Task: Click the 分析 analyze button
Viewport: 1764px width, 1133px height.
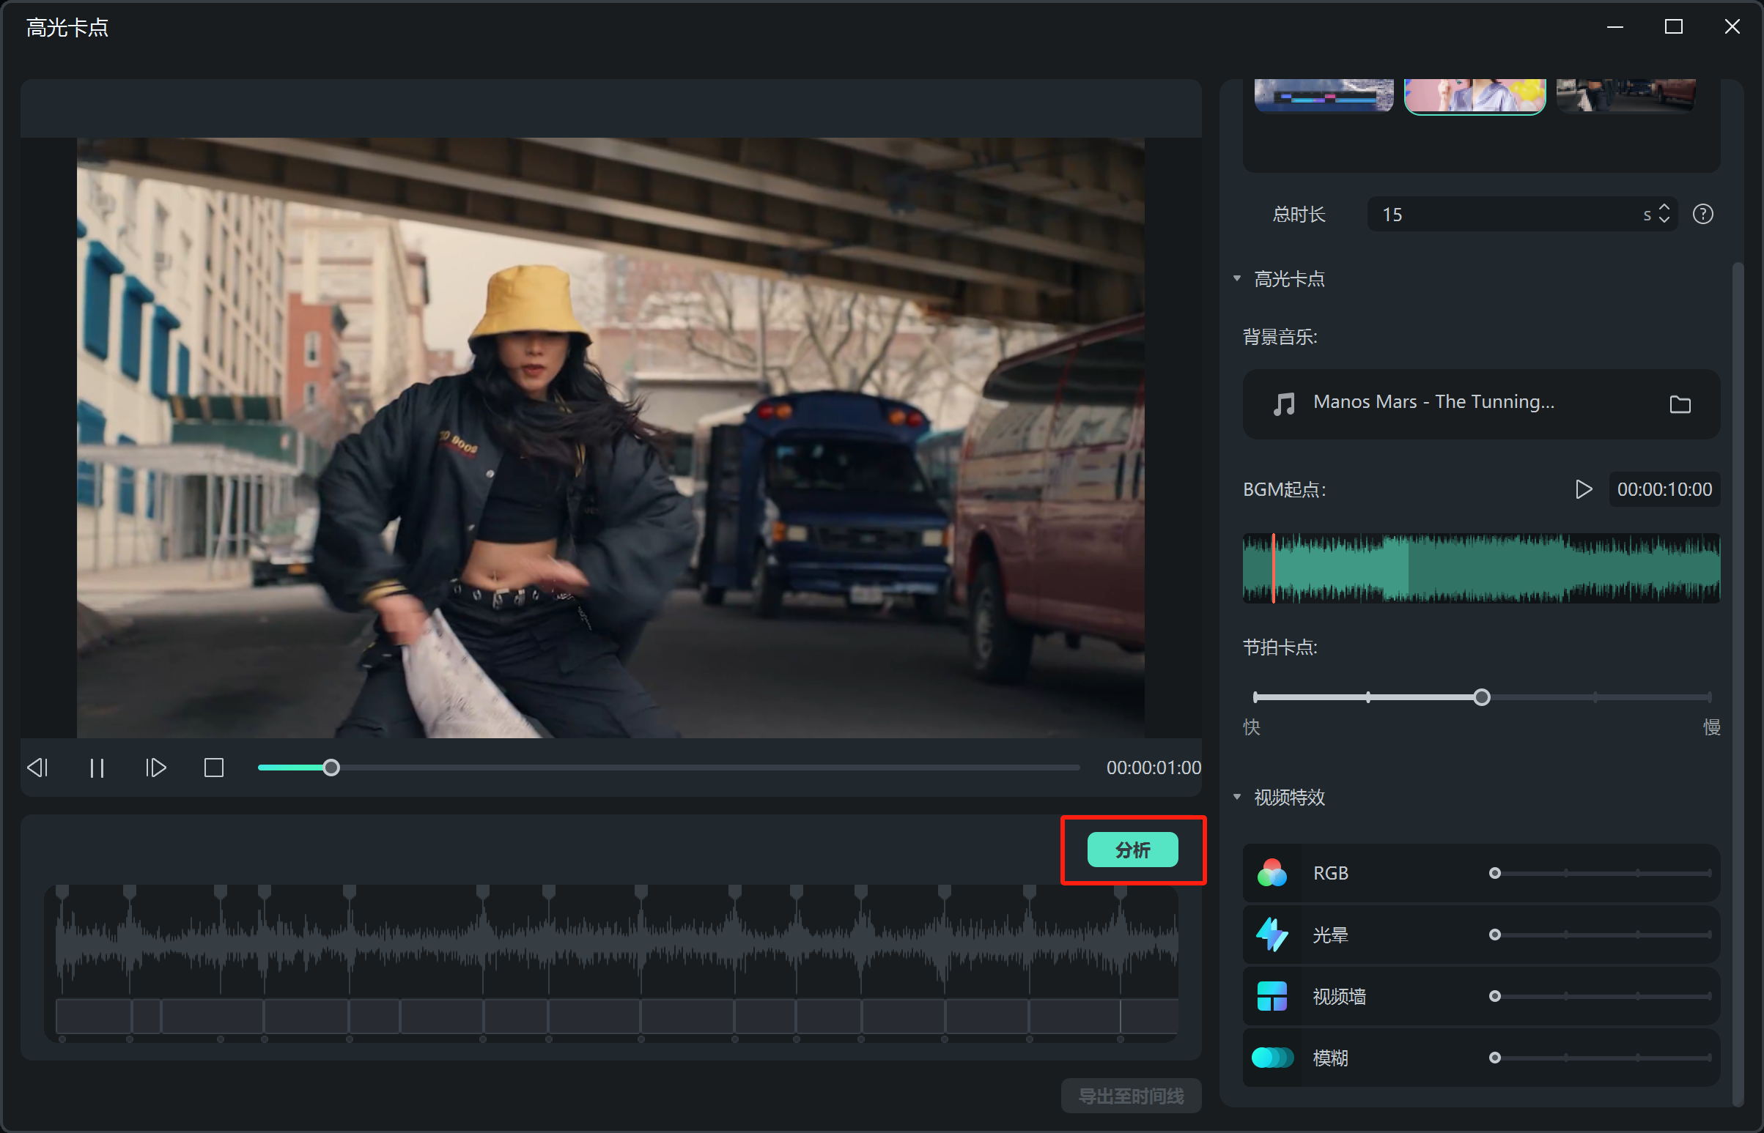Action: click(x=1132, y=850)
